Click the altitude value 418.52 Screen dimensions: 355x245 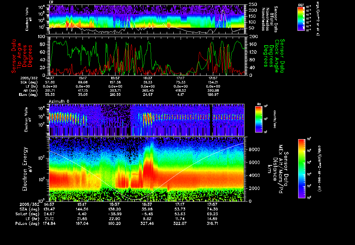pos(180,90)
